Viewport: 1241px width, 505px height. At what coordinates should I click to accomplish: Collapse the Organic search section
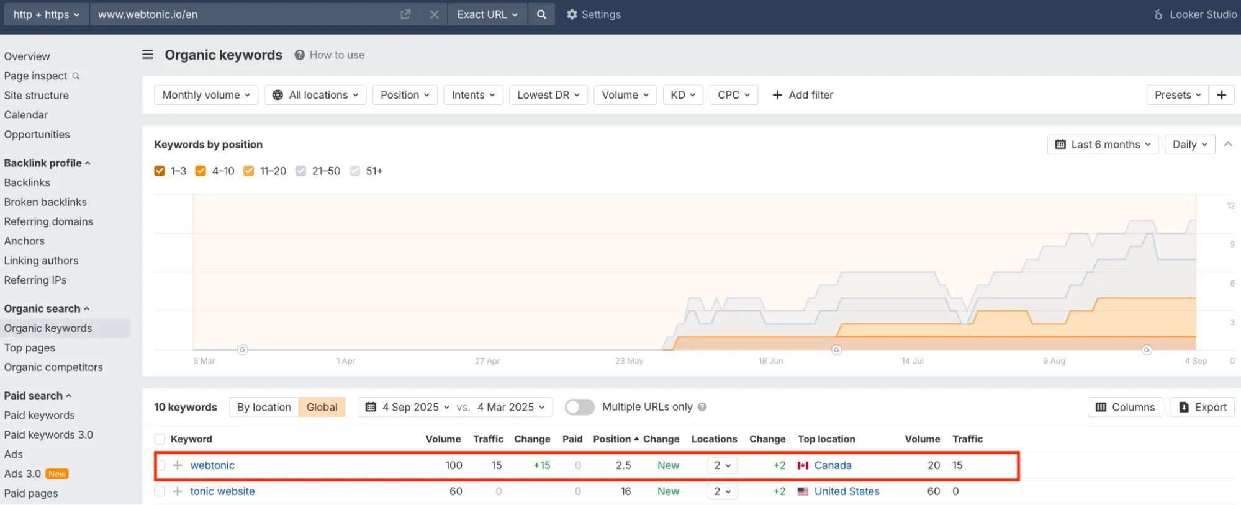47,308
